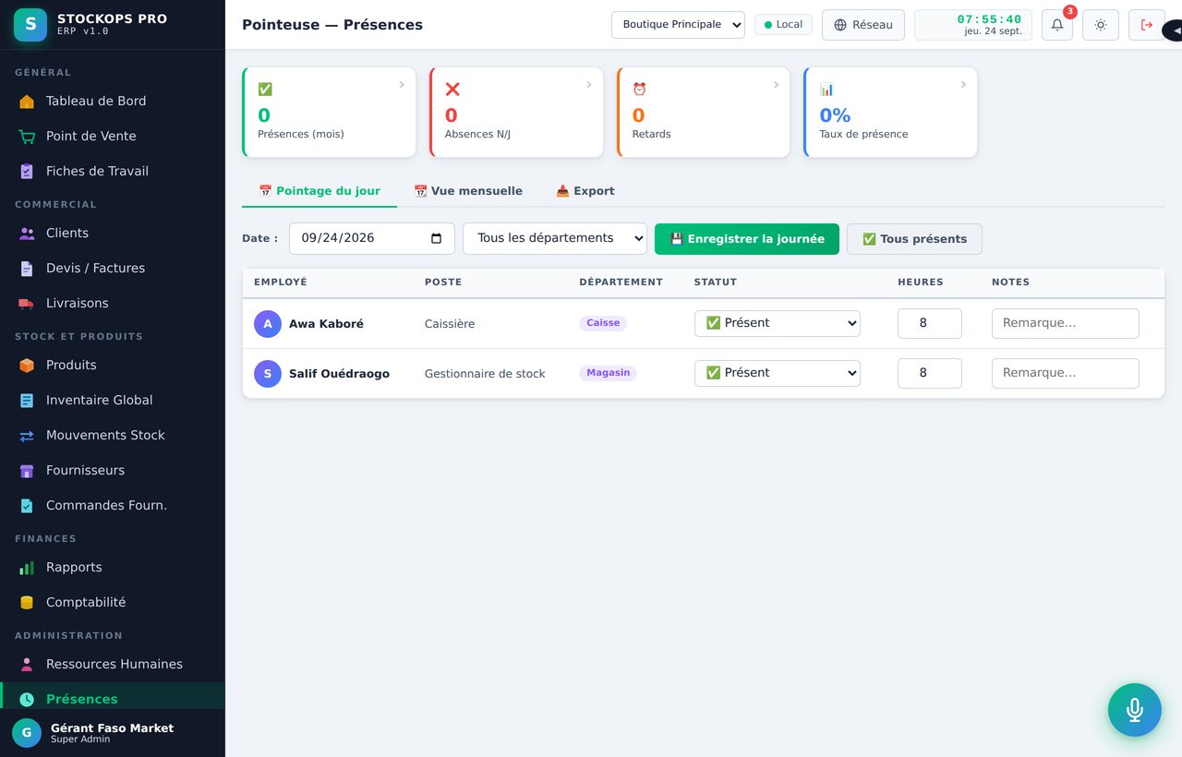
Task: Go to Livraisons in sidebar
Action: pyautogui.click(x=113, y=303)
